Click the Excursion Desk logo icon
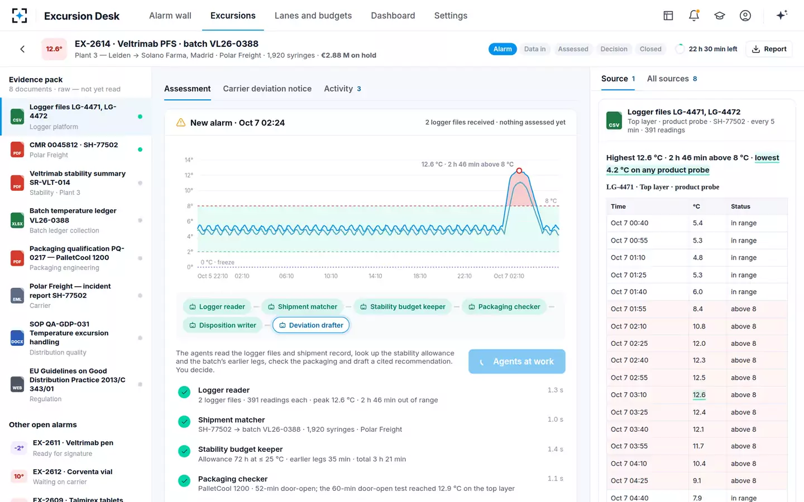 20,16
